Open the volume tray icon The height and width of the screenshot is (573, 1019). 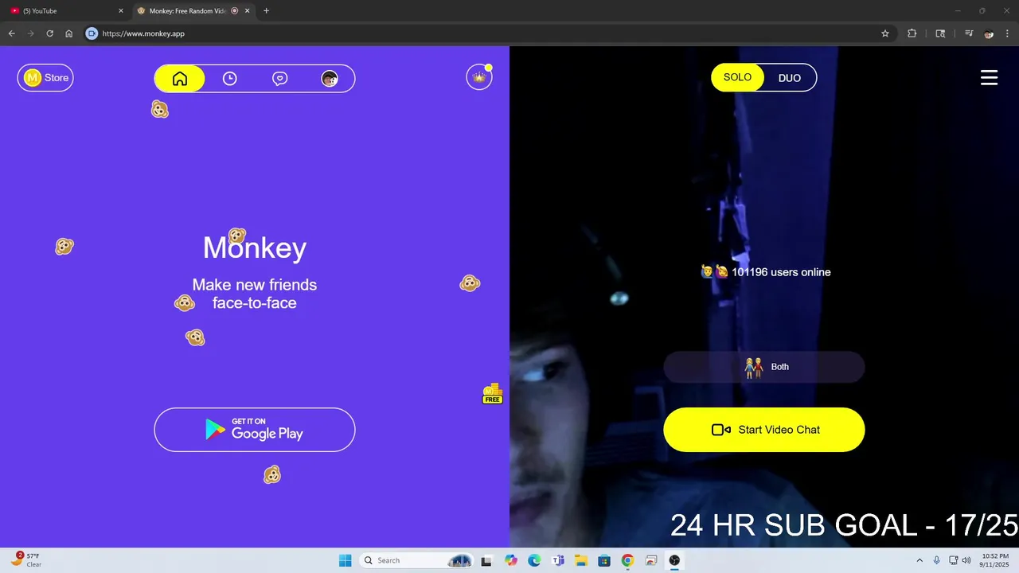[x=966, y=560]
